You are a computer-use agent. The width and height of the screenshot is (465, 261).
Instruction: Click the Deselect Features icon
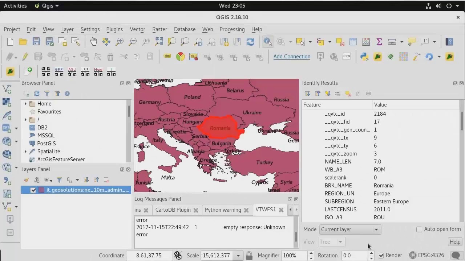pos(340,42)
